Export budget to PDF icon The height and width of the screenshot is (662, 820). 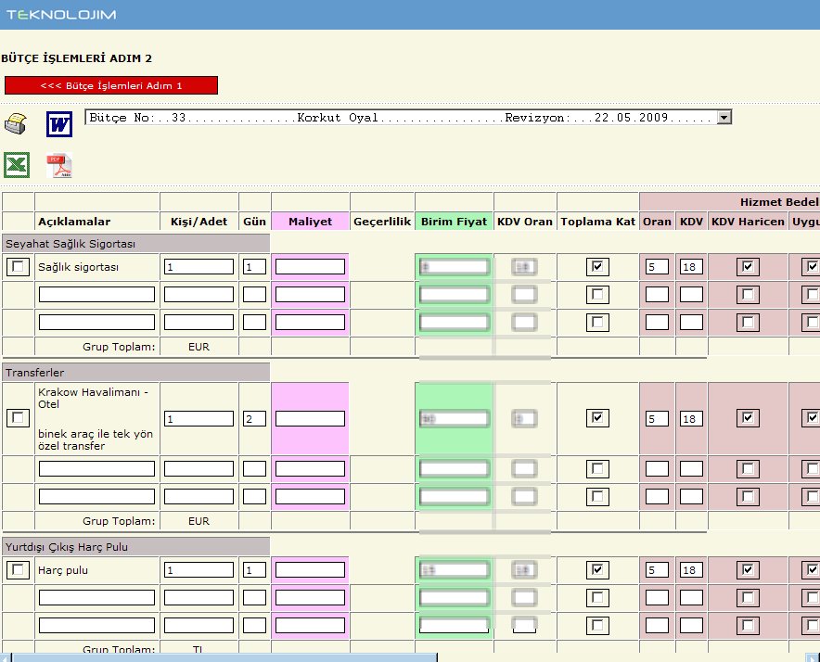pyautogui.click(x=59, y=166)
